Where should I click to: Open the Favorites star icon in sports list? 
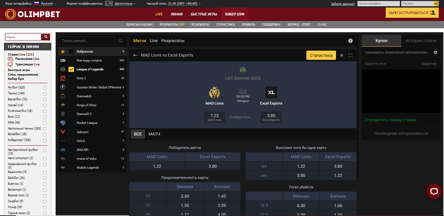(x=63, y=52)
